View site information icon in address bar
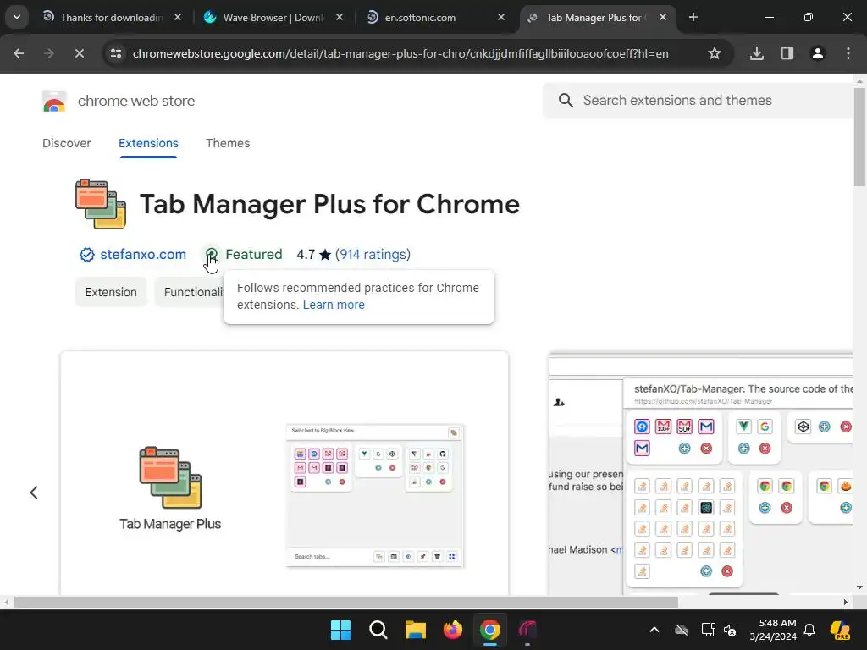The height and width of the screenshot is (650, 867). point(116,53)
